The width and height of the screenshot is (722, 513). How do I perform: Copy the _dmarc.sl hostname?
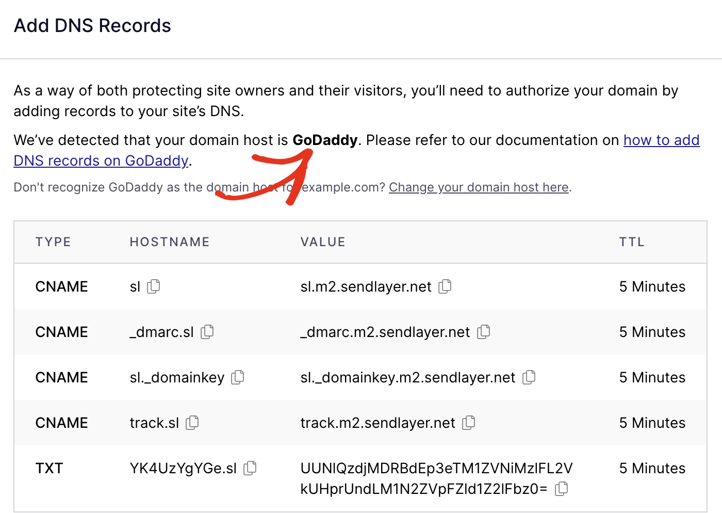[207, 332]
